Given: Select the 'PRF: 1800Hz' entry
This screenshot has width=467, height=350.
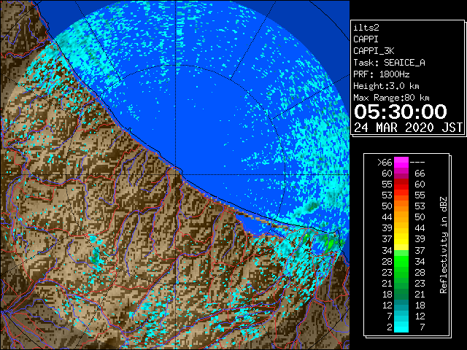Looking at the screenshot, I should tap(382, 74).
